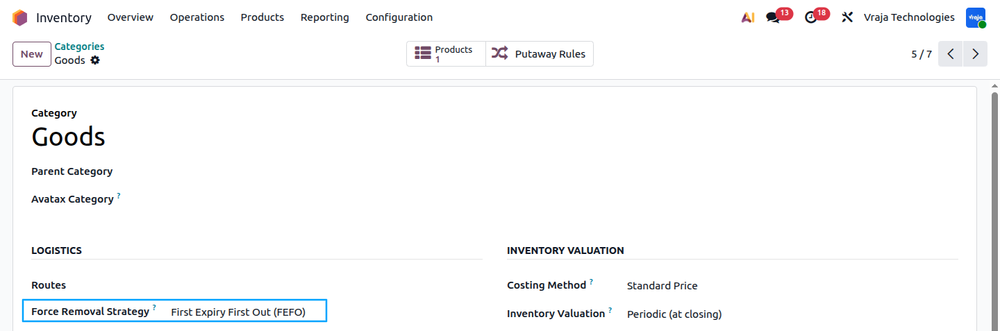Open activities clock icon with 18 badge
The image size is (1000, 331).
[811, 17]
